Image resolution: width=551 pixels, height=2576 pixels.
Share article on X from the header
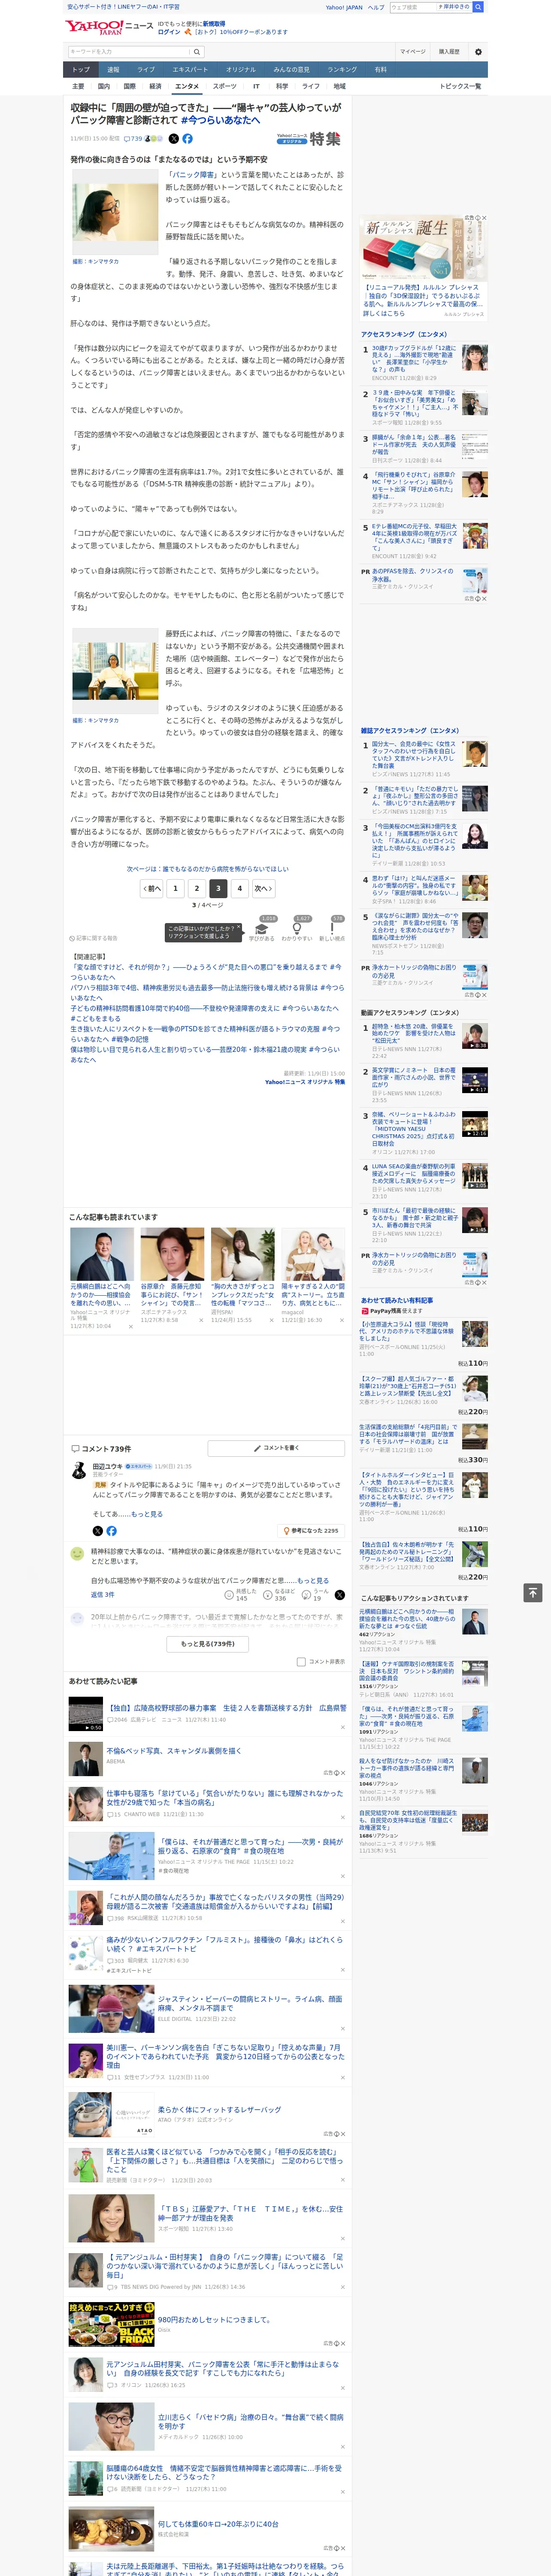pyautogui.click(x=173, y=139)
